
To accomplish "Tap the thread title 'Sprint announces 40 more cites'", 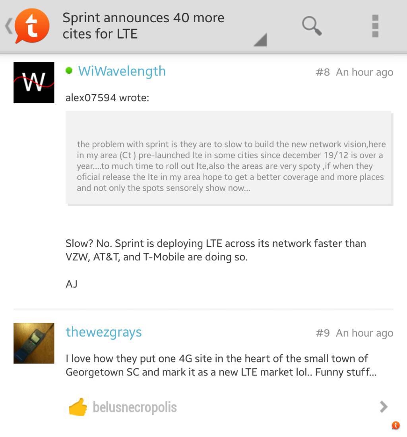I will point(143,26).
